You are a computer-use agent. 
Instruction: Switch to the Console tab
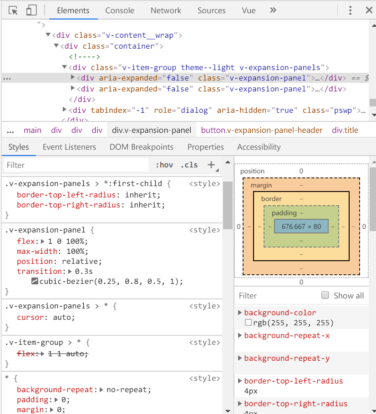[x=119, y=10]
